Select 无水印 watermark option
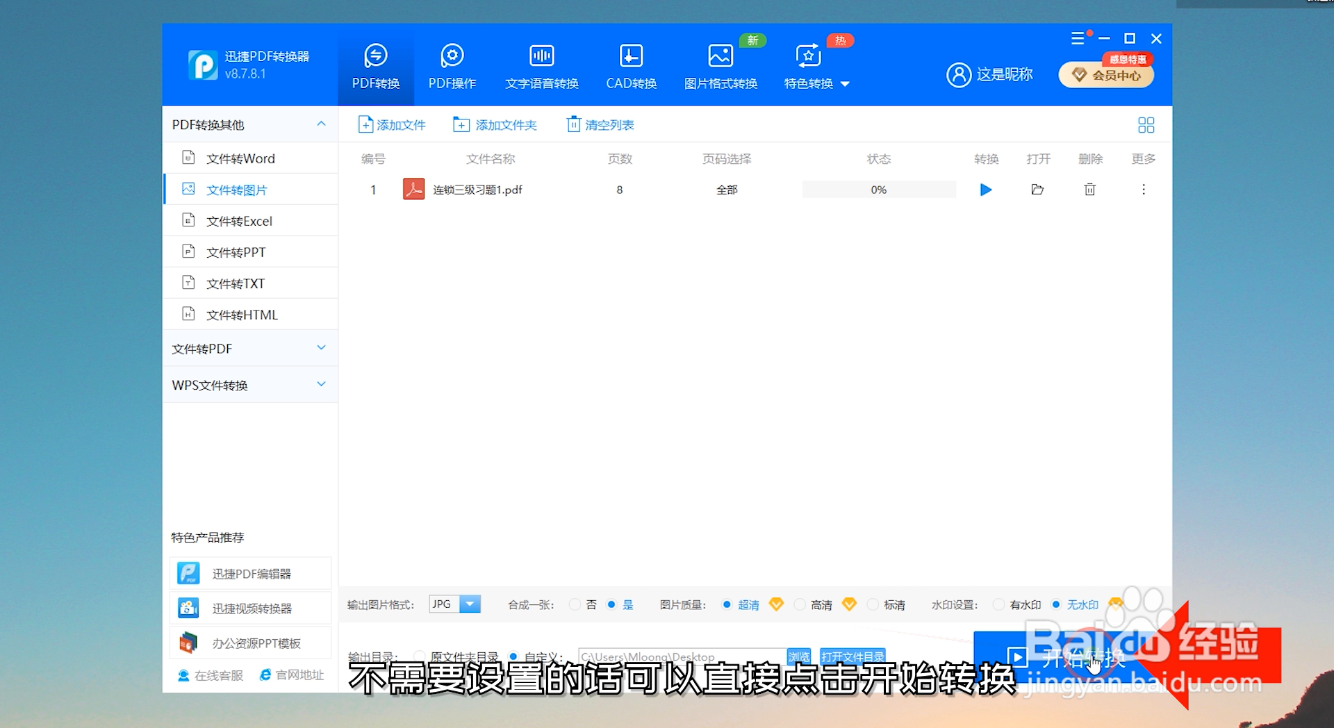 pos(1056,604)
